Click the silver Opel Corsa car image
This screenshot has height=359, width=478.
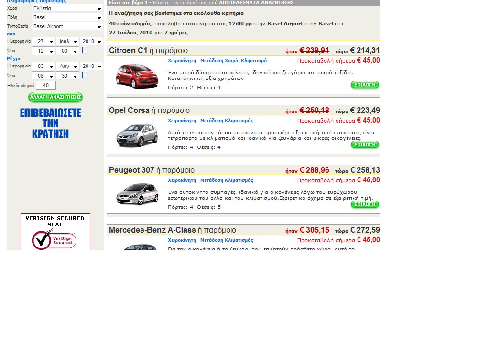click(x=137, y=135)
